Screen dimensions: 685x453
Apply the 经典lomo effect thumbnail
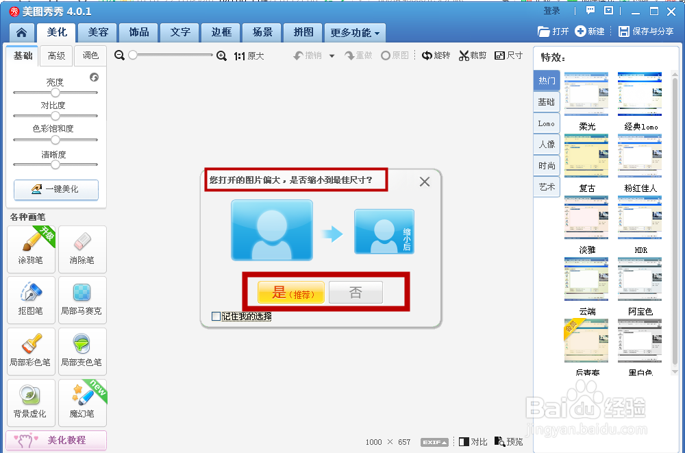(x=640, y=94)
